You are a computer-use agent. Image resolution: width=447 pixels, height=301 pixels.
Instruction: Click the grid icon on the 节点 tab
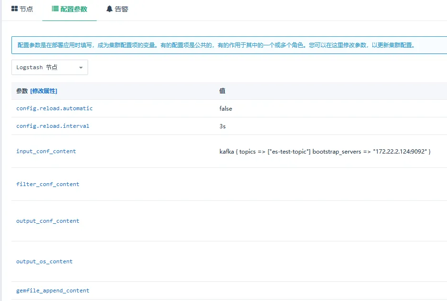point(14,9)
